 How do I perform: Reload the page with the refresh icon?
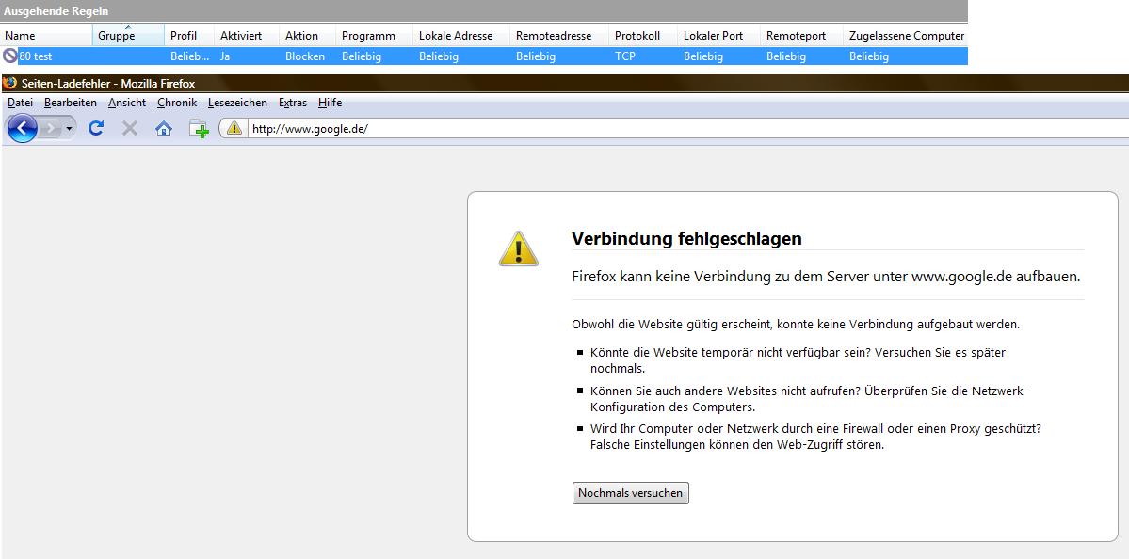[x=96, y=128]
